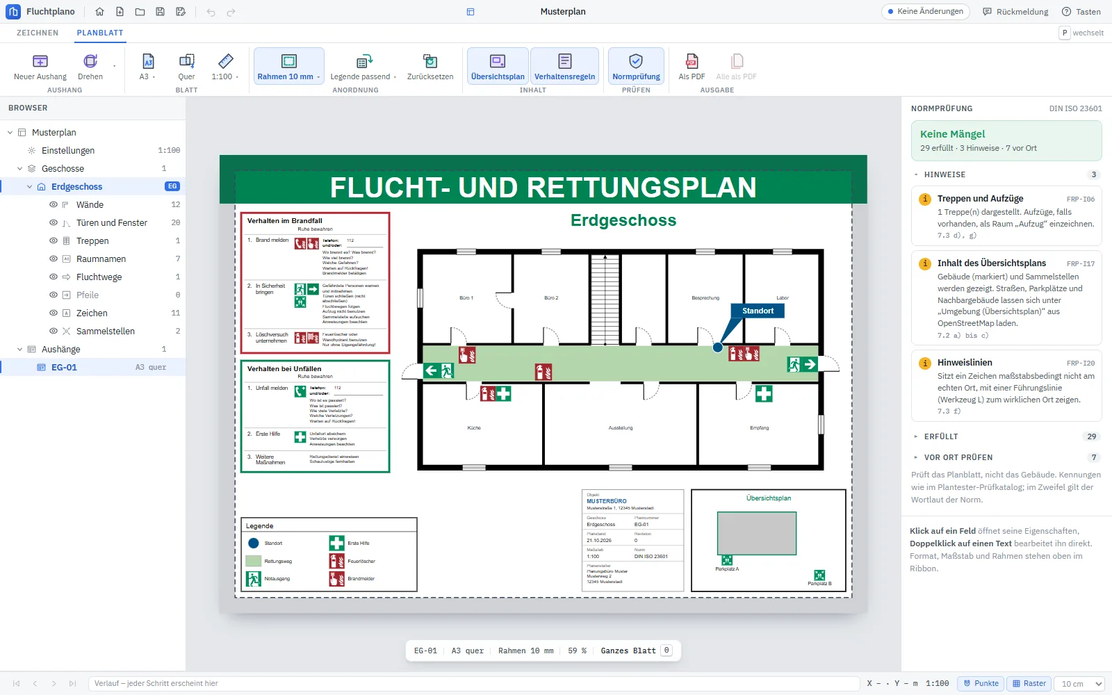
Task: Jump to last history step
Action: (73, 684)
